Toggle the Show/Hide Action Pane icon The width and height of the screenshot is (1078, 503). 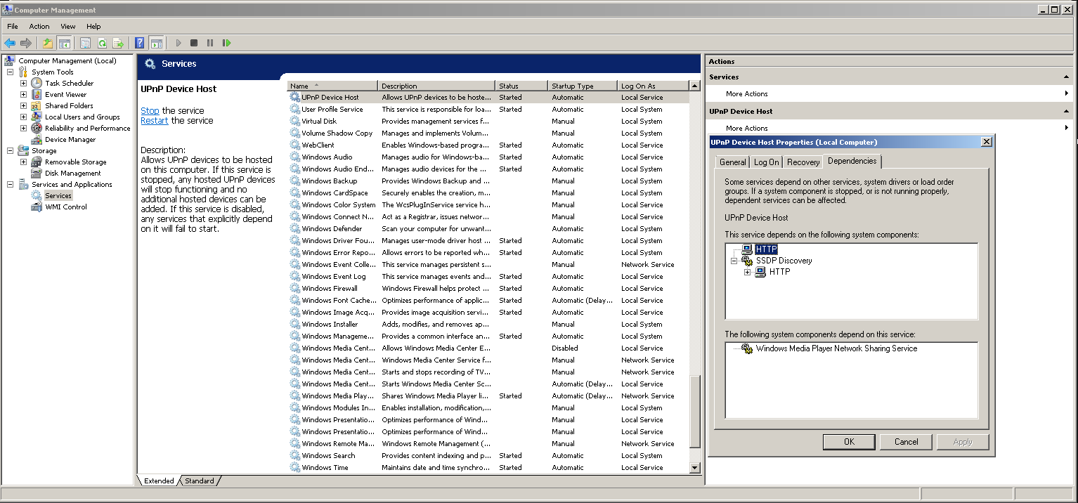click(x=156, y=43)
